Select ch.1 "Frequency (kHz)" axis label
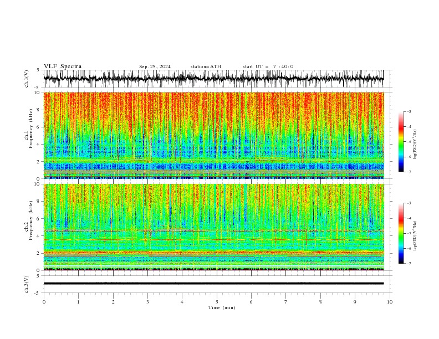Screen dimensions: 439x339 (31, 130)
